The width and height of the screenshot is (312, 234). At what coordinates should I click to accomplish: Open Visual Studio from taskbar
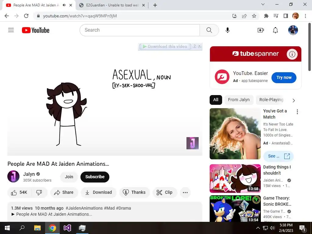pos(67,228)
